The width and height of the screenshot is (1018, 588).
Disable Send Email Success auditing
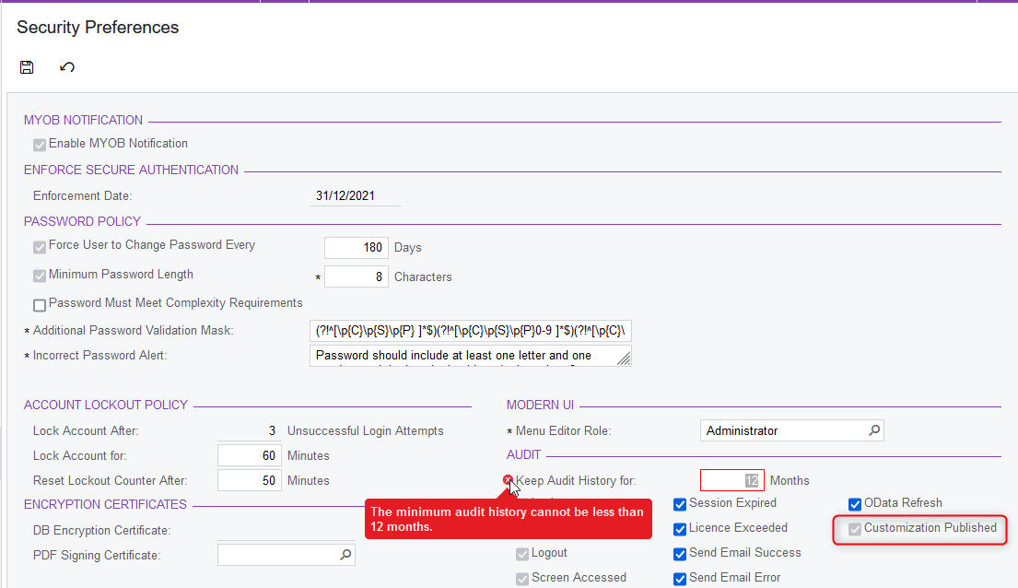(680, 554)
